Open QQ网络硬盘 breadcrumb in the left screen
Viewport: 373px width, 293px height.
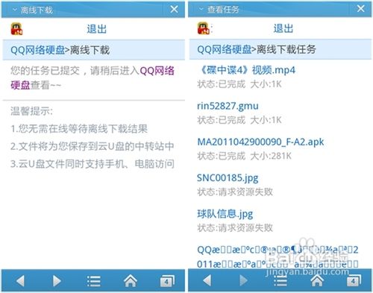point(37,50)
